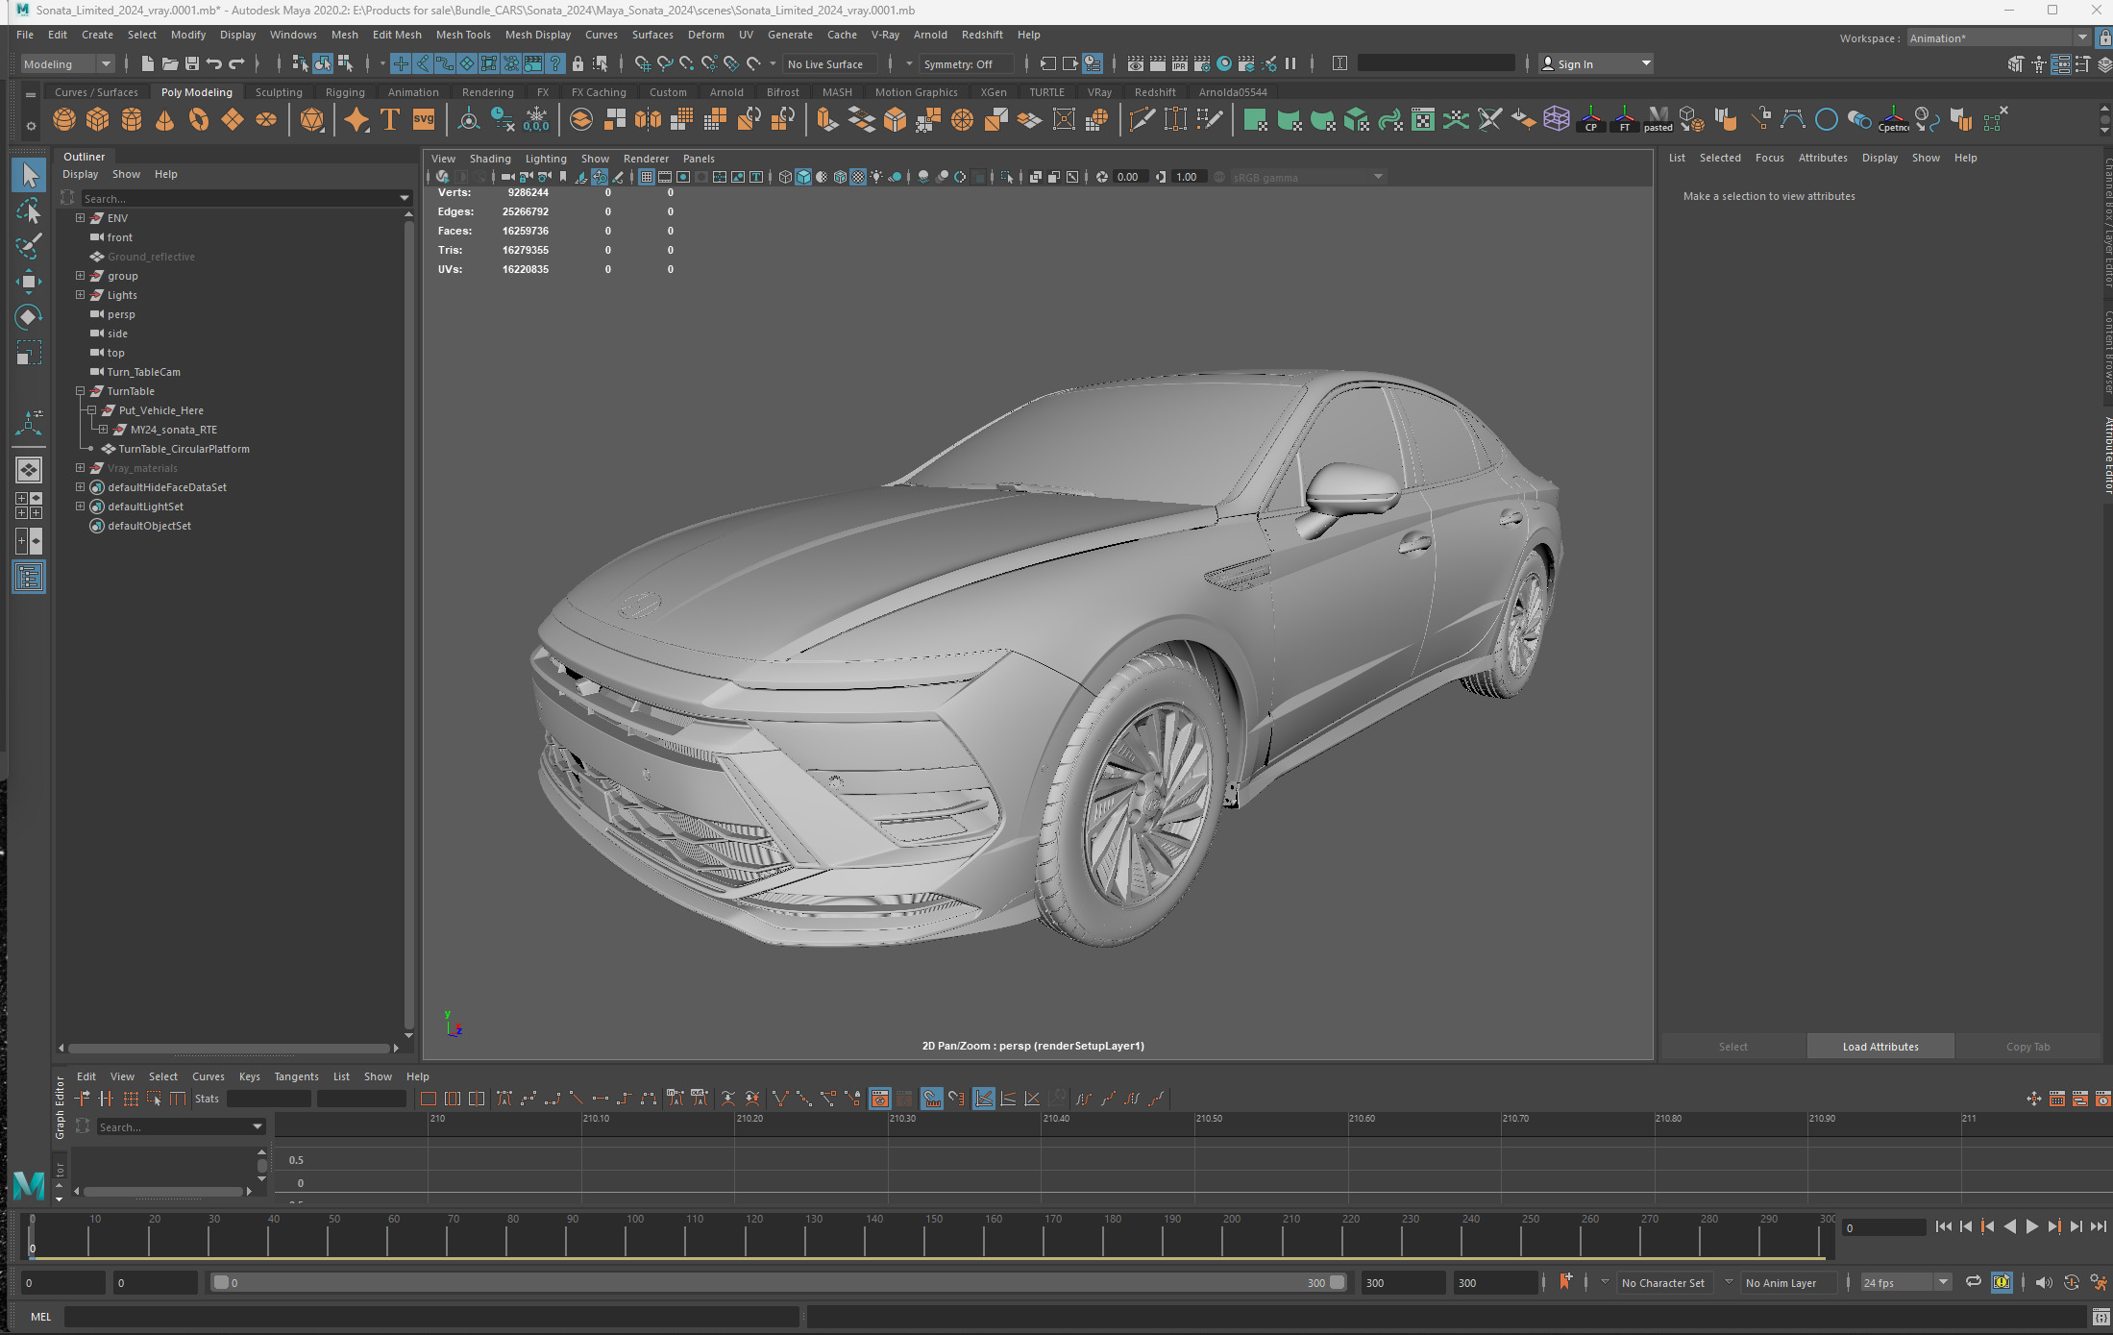Click the SVG tool shelf icon

tap(424, 120)
